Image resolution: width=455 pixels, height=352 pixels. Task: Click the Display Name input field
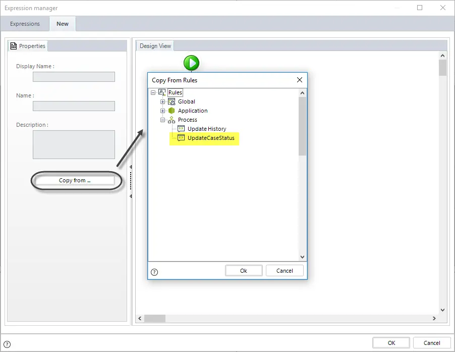point(74,77)
